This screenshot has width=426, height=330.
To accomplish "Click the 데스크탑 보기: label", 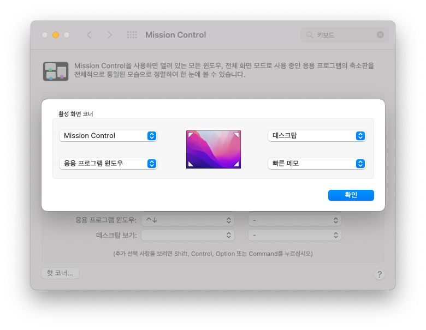I will tap(116, 235).
